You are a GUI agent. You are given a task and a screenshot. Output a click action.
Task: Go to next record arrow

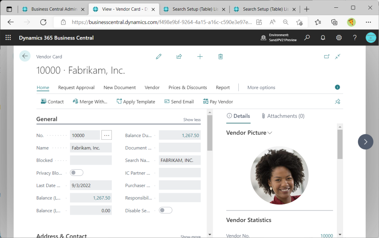(x=365, y=142)
